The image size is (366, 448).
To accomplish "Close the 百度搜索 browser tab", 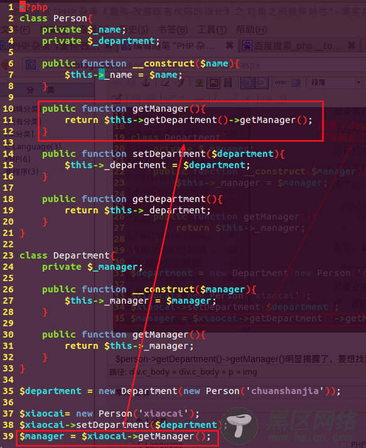I will 352,45.
